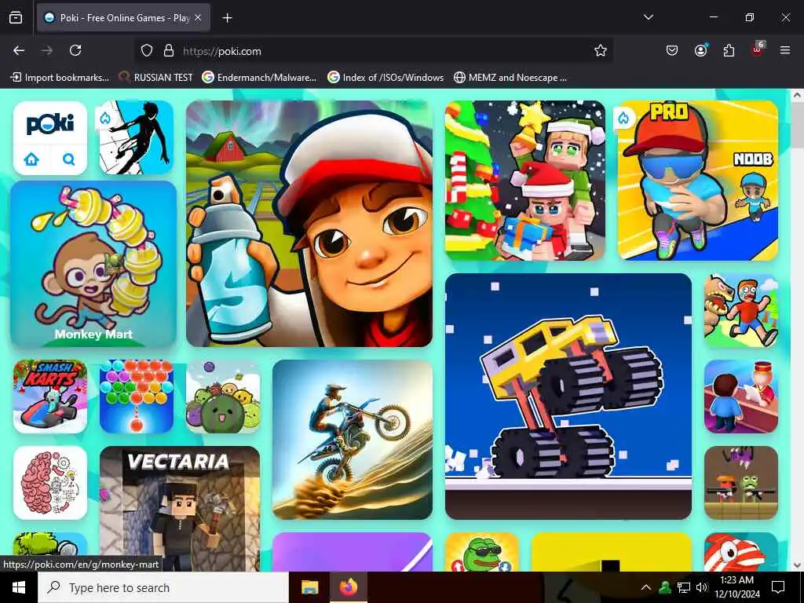This screenshot has height=603, width=804.
Task: Go back with the browser back arrow
Action: pyautogui.click(x=19, y=50)
